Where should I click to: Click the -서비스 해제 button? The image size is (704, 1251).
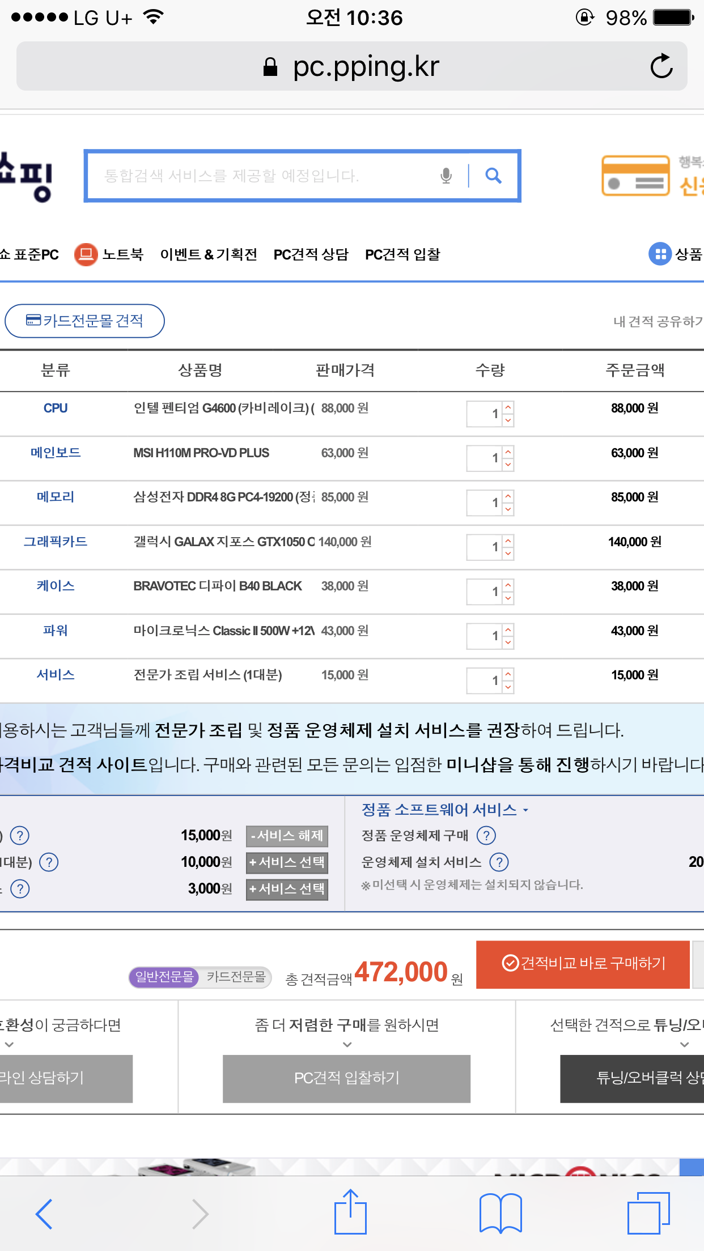tap(287, 836)
